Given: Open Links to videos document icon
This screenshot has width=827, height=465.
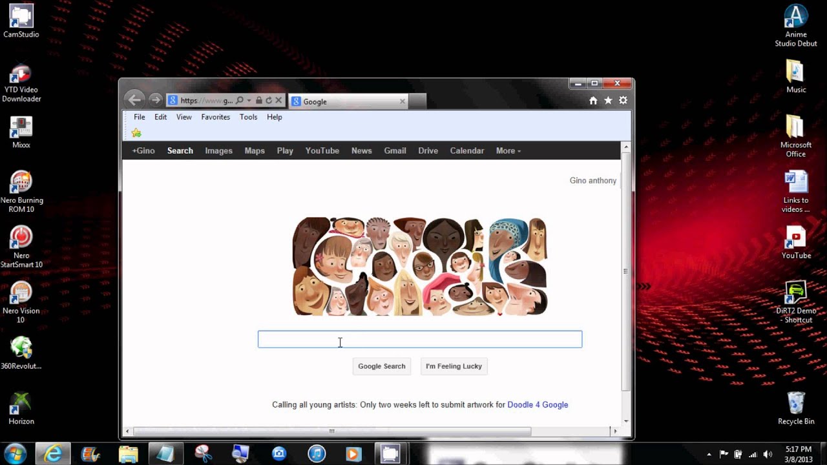Looking at the screenshot, I should tap(796, 191).
